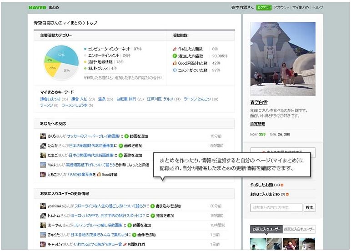351x251 pixels.
Task: Click the green ログアウト button
Action: [264, 7]
